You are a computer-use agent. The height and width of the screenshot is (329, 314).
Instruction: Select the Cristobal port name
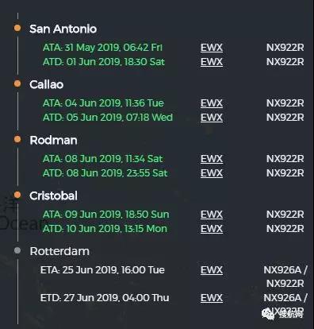pos(53,195)
